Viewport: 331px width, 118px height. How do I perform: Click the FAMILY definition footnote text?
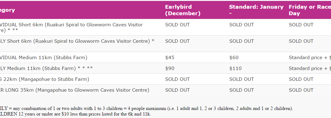click(147, 109)
